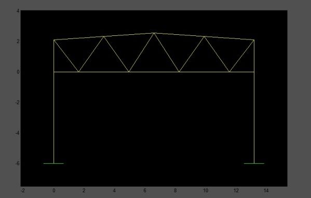Select the bottom-chord node nearest the right column
Viewport: 311px width, 198px height.
point(229,72)
